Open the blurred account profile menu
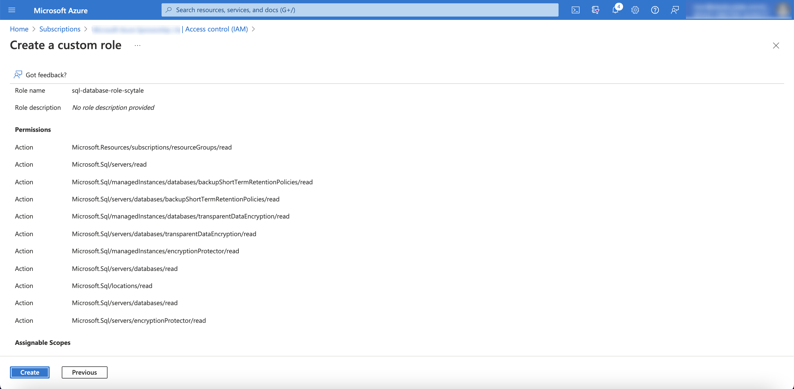The height and width of the screenshot is (389, 794). (x=739, y=10)
